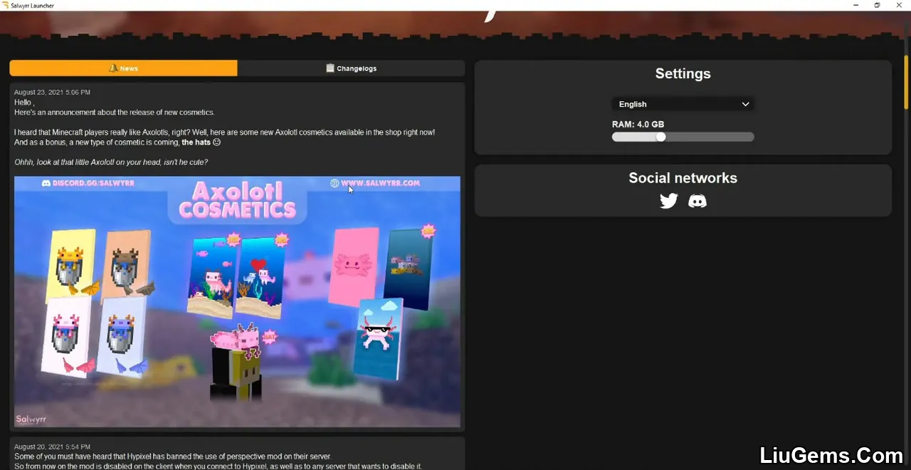
Task: Click the Salwyrr Launcher title bar icon
Action: [x=6, y=5]
